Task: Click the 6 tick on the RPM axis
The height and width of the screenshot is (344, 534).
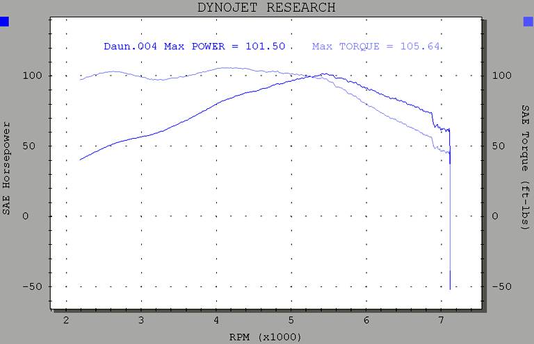Action: coord(366,320)
